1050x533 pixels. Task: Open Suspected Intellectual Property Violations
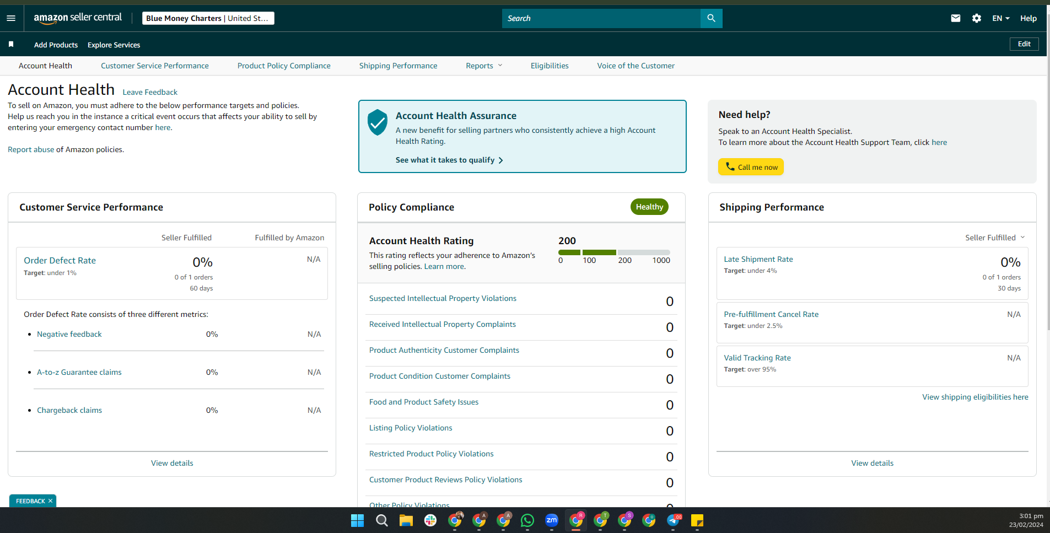coord(443,298)
